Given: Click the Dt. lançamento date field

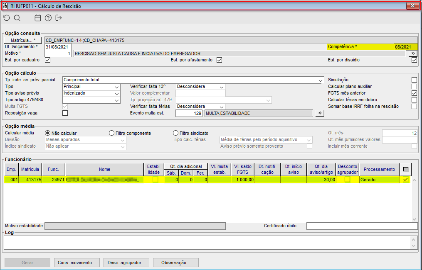Looking at the screenshot, I should click(58, 47).
